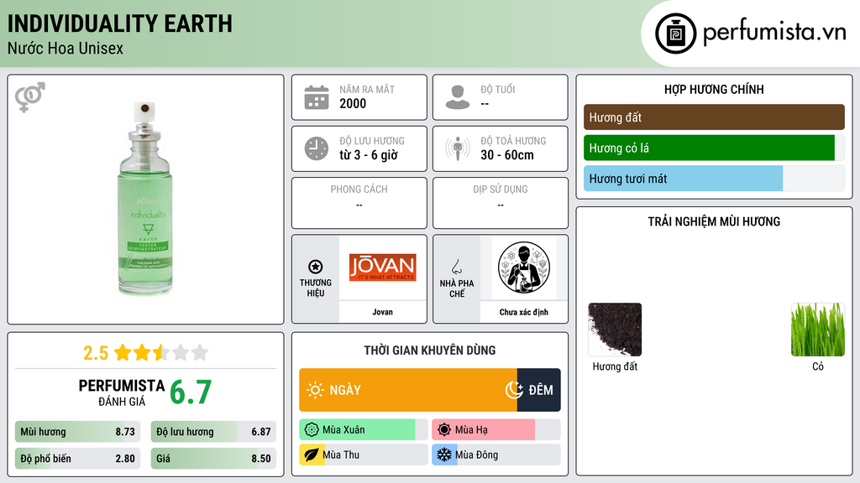Click the brown Hương đất accord bar
This screenshot has width=860, height=483.
click(714, 117)
